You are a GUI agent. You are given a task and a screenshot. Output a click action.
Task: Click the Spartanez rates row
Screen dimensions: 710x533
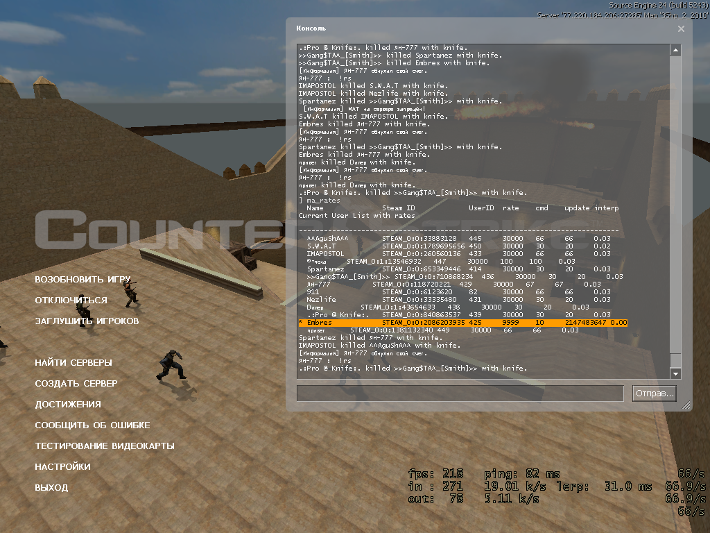pyautogui.click(x=459, y=269)
